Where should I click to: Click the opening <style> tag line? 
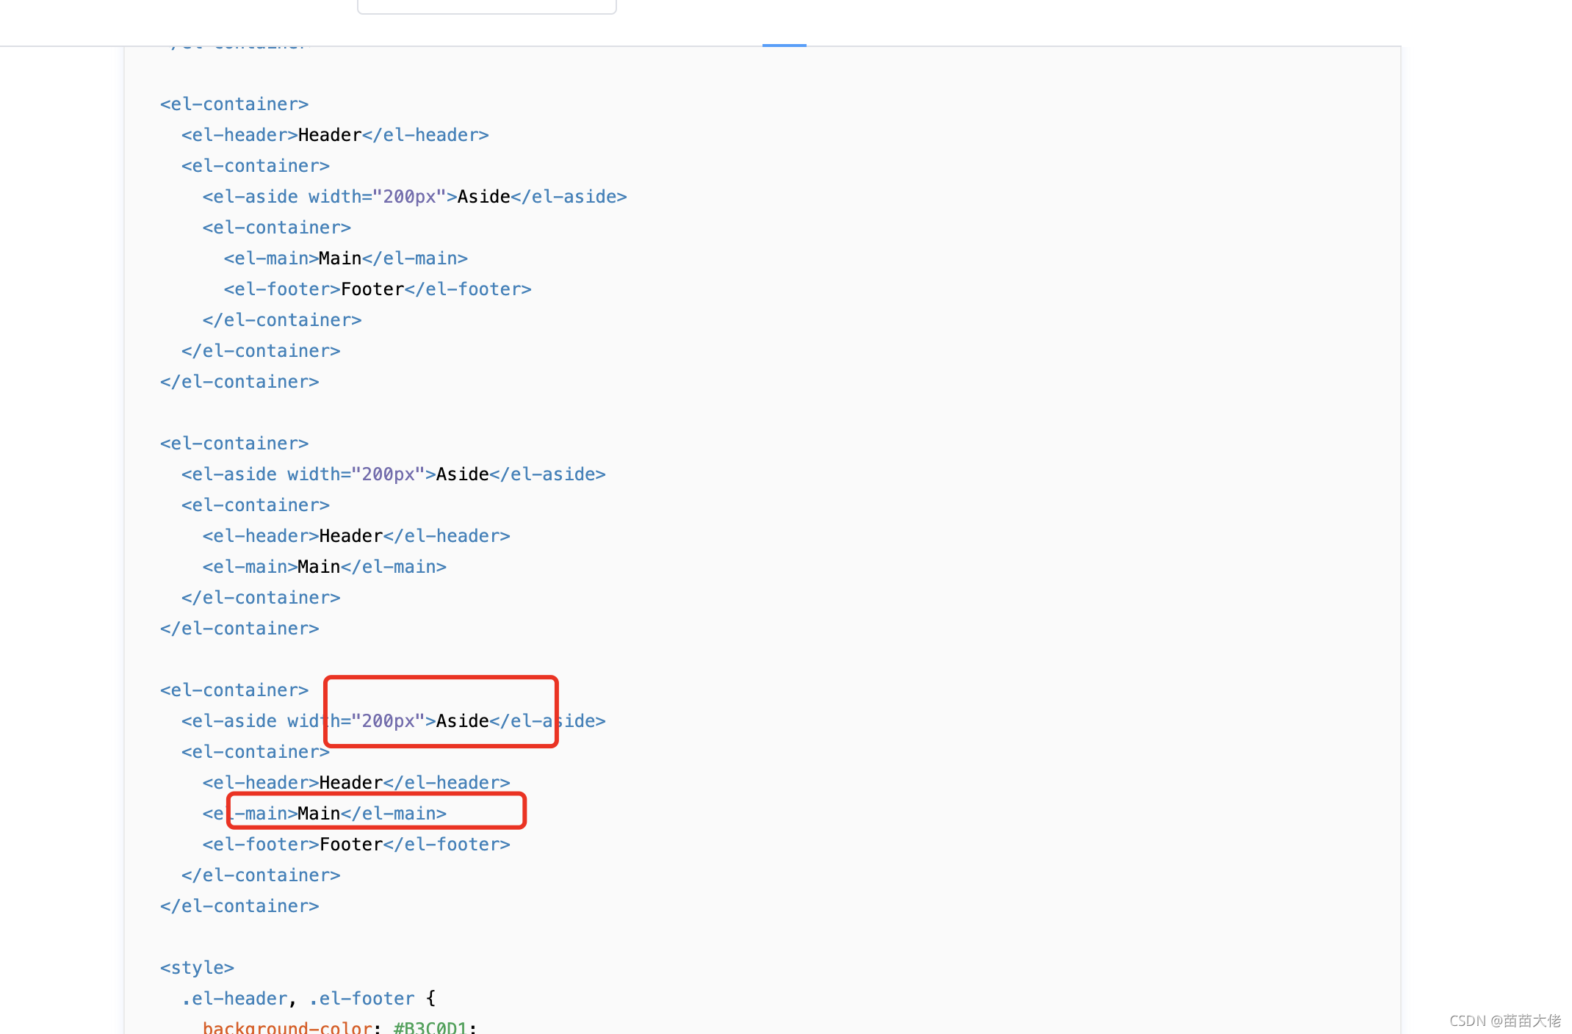pyautogui.click(x=197, y=968)
